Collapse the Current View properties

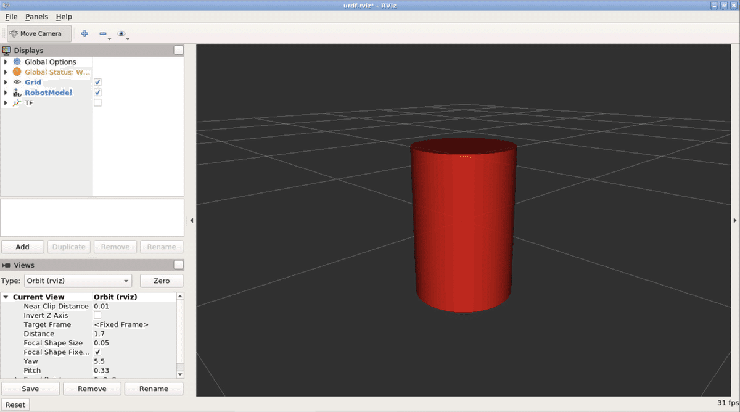tap(6, 297)
